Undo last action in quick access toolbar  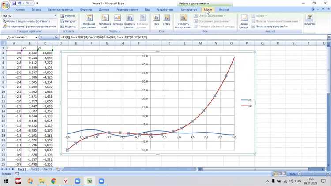pyautogui.click(x=19, y=3)
